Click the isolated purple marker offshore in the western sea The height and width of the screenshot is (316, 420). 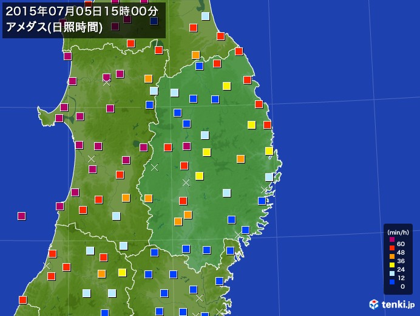point(22,216)
